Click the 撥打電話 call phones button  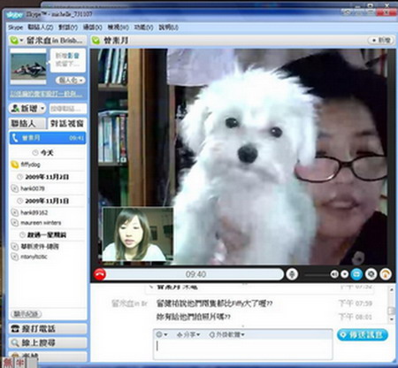(x=48, y=328)
